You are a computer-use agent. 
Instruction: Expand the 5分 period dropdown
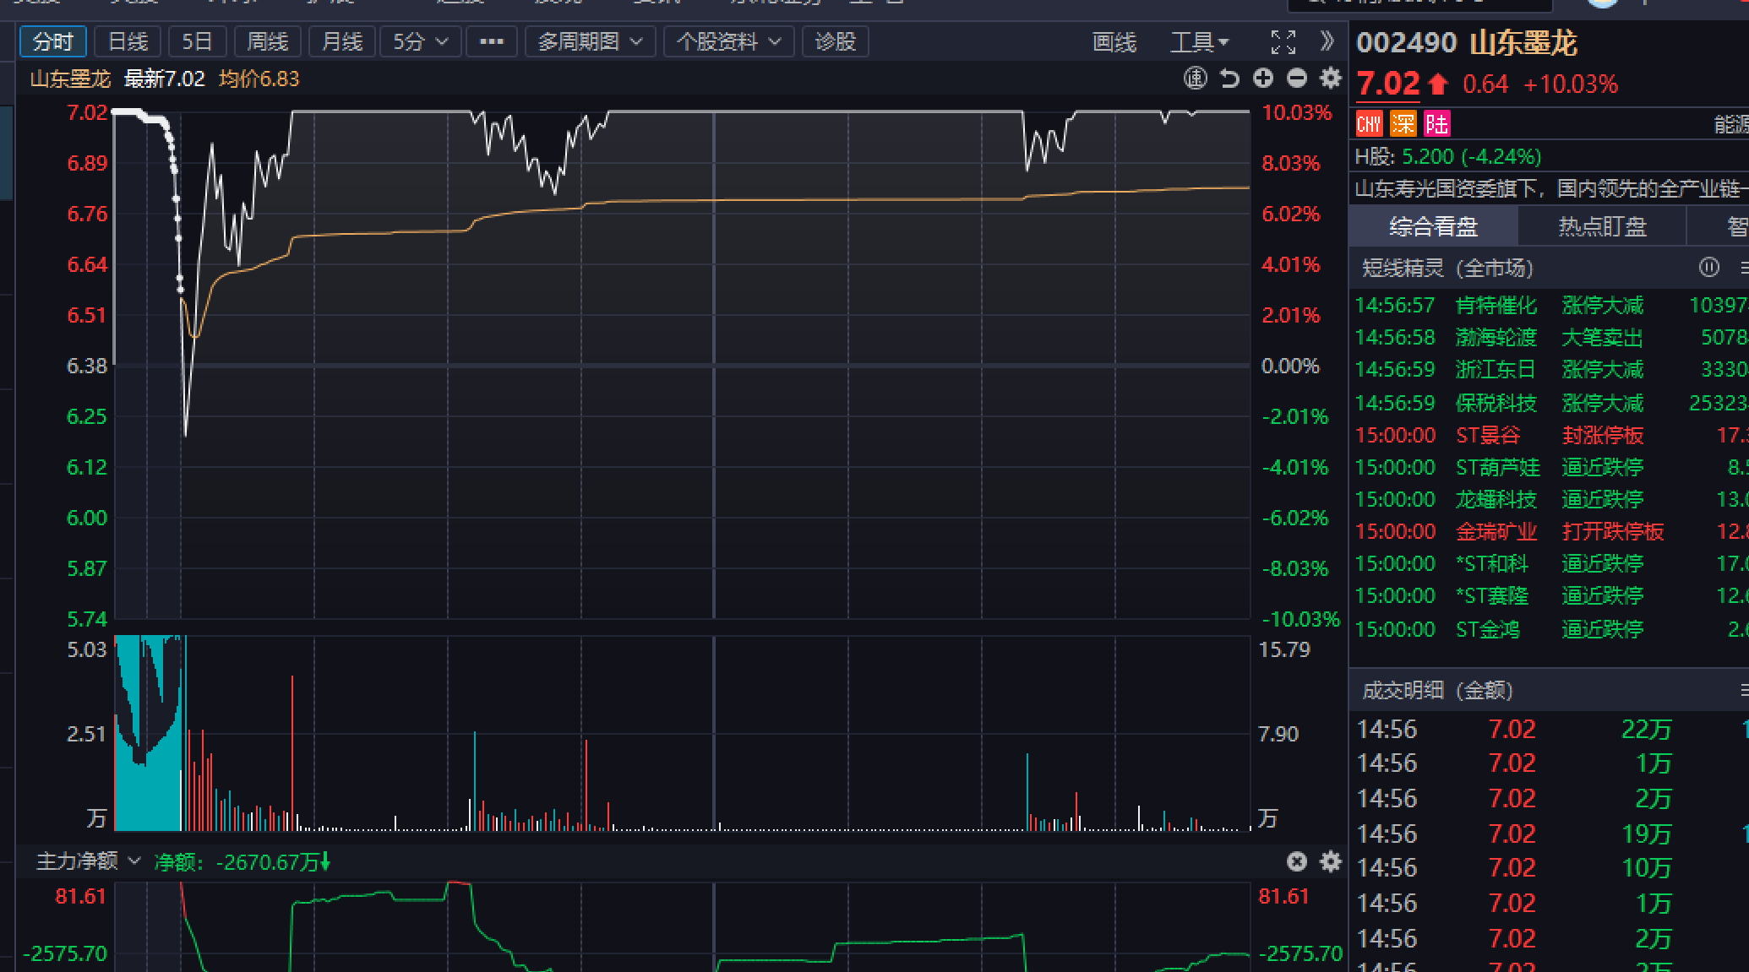click(x=420, y=41)
